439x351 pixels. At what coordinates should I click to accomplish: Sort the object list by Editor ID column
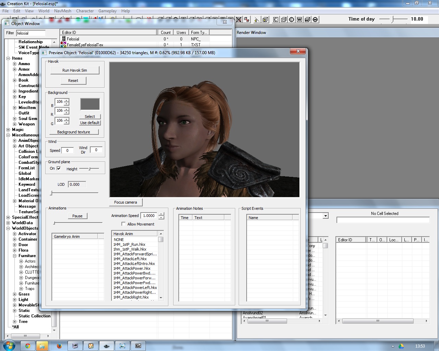(108, 33)
